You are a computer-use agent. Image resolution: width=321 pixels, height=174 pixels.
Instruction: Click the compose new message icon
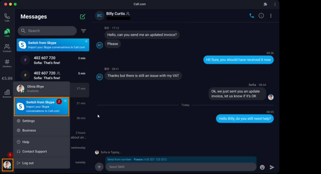pos(83,17)
